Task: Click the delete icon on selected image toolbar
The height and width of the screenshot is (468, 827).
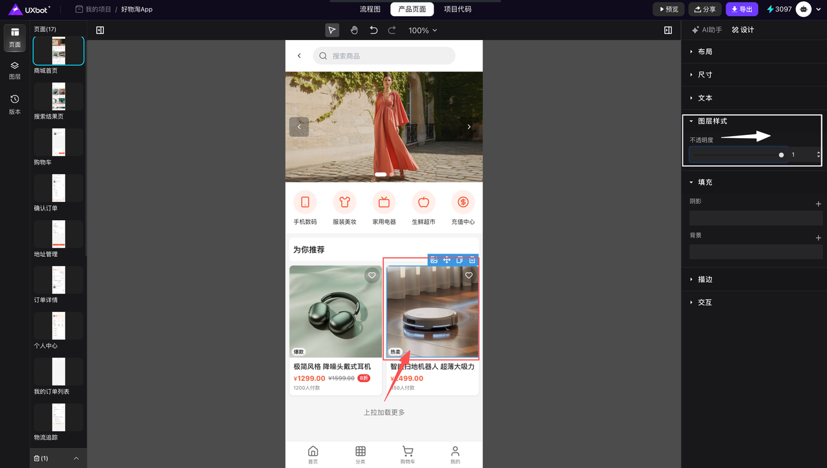Action: pos(472,259)
